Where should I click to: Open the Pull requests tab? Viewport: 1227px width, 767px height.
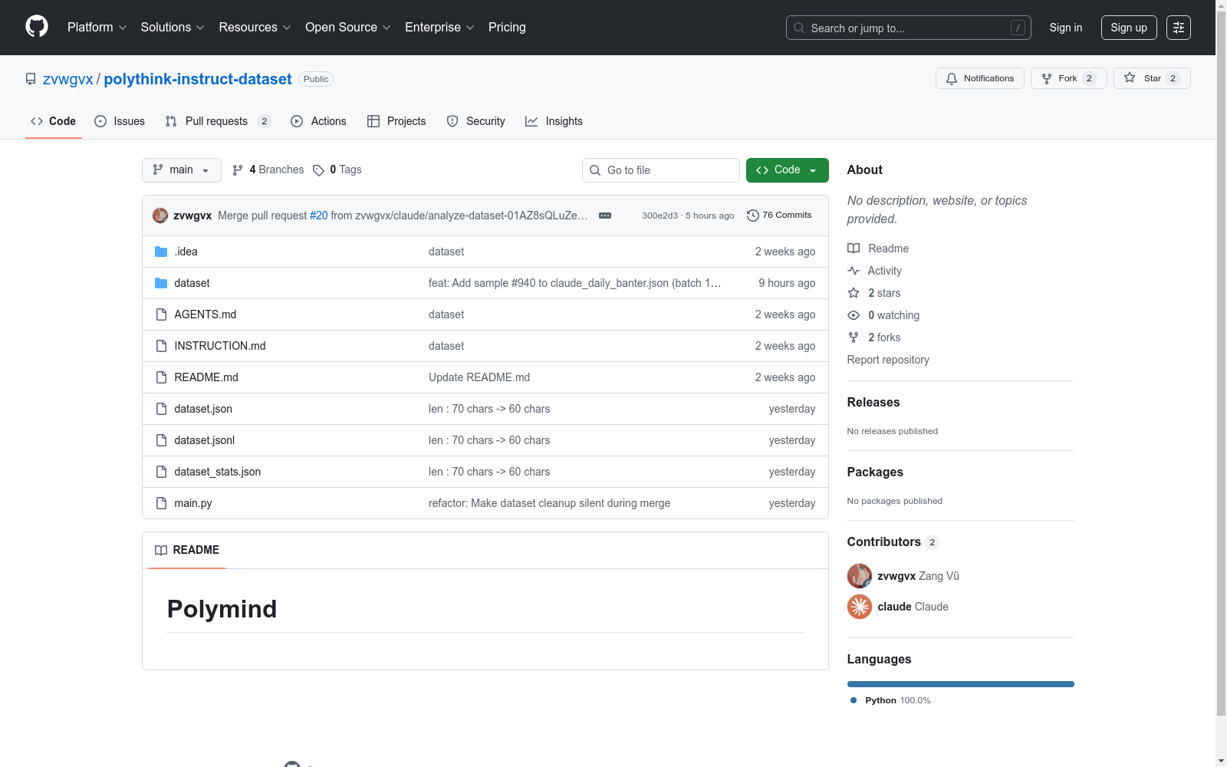[x=219, y=121]
